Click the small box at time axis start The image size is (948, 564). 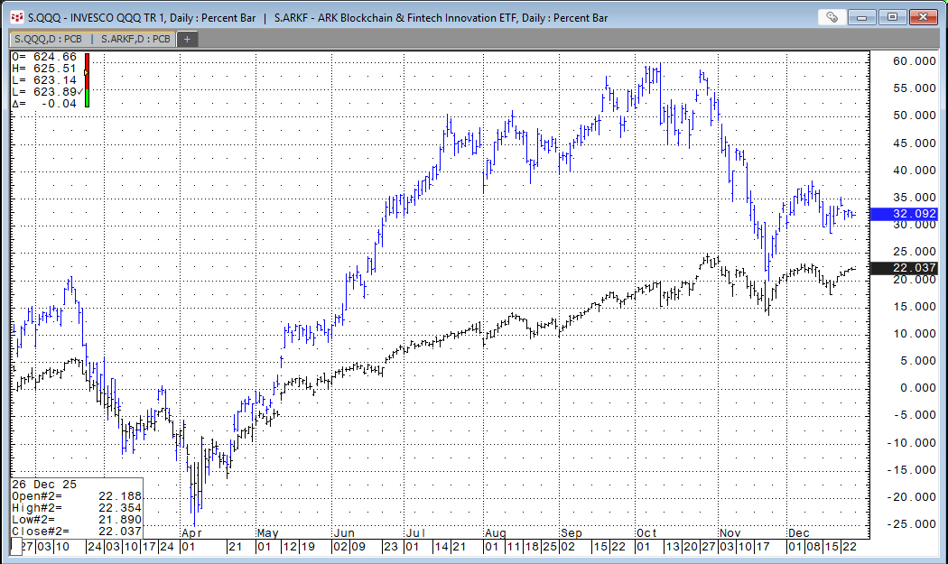click(x=15, y=547)
